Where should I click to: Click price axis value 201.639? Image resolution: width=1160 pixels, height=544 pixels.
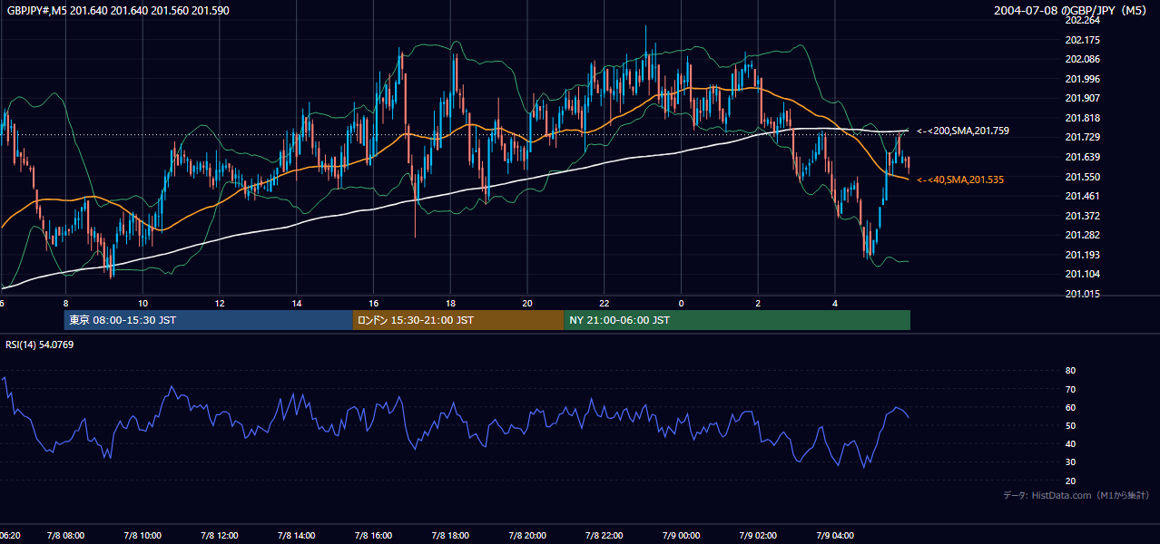[1083, 157]
